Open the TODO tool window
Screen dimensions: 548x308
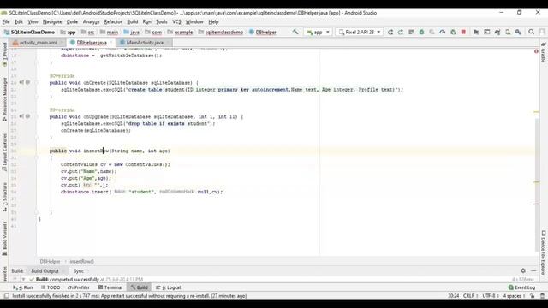[x=51, y=287]
